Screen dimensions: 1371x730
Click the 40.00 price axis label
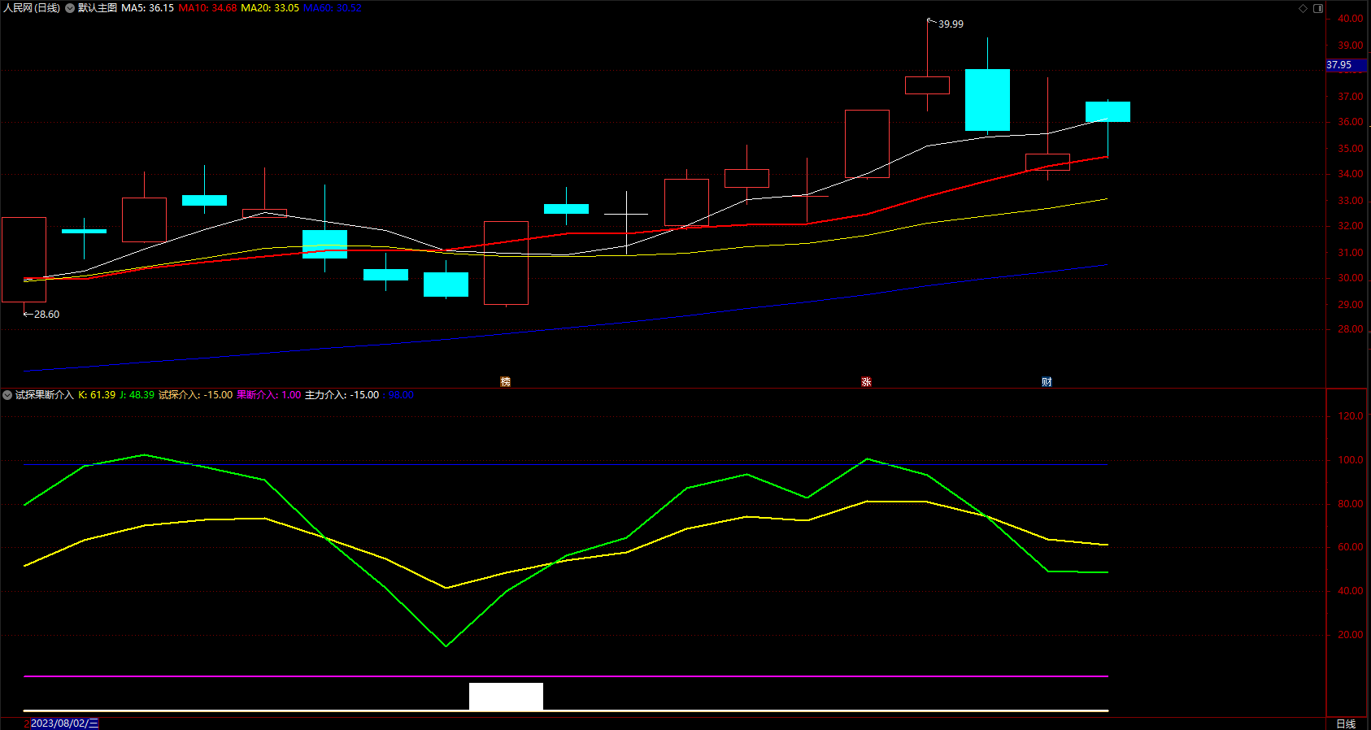(1351, 19)
